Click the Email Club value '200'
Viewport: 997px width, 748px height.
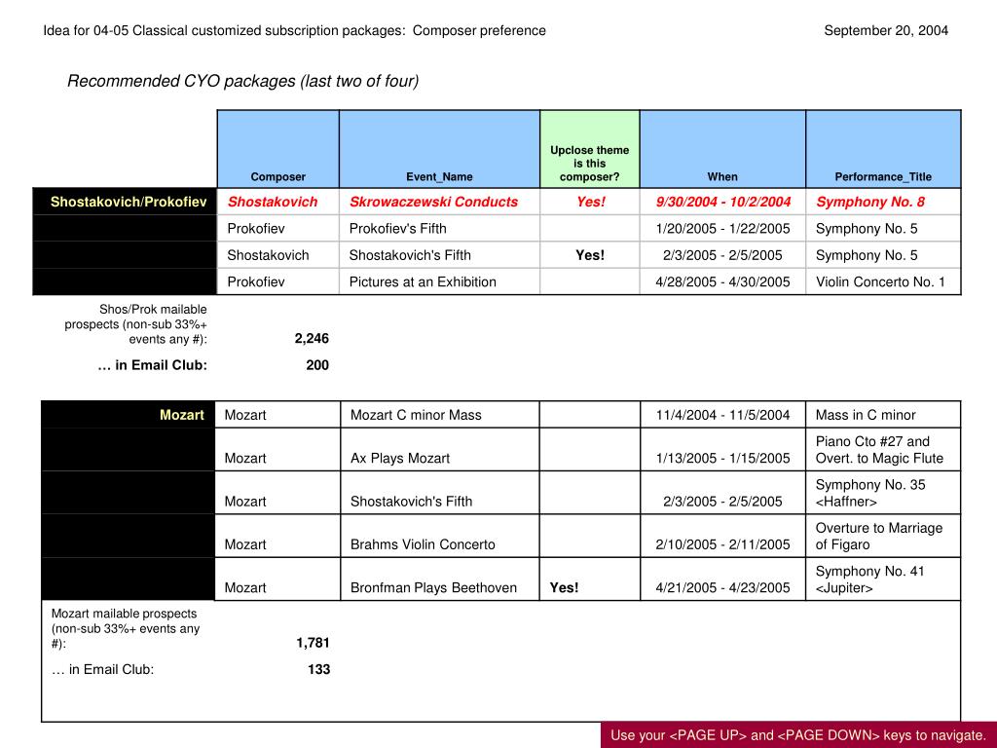tap(317, 365)
